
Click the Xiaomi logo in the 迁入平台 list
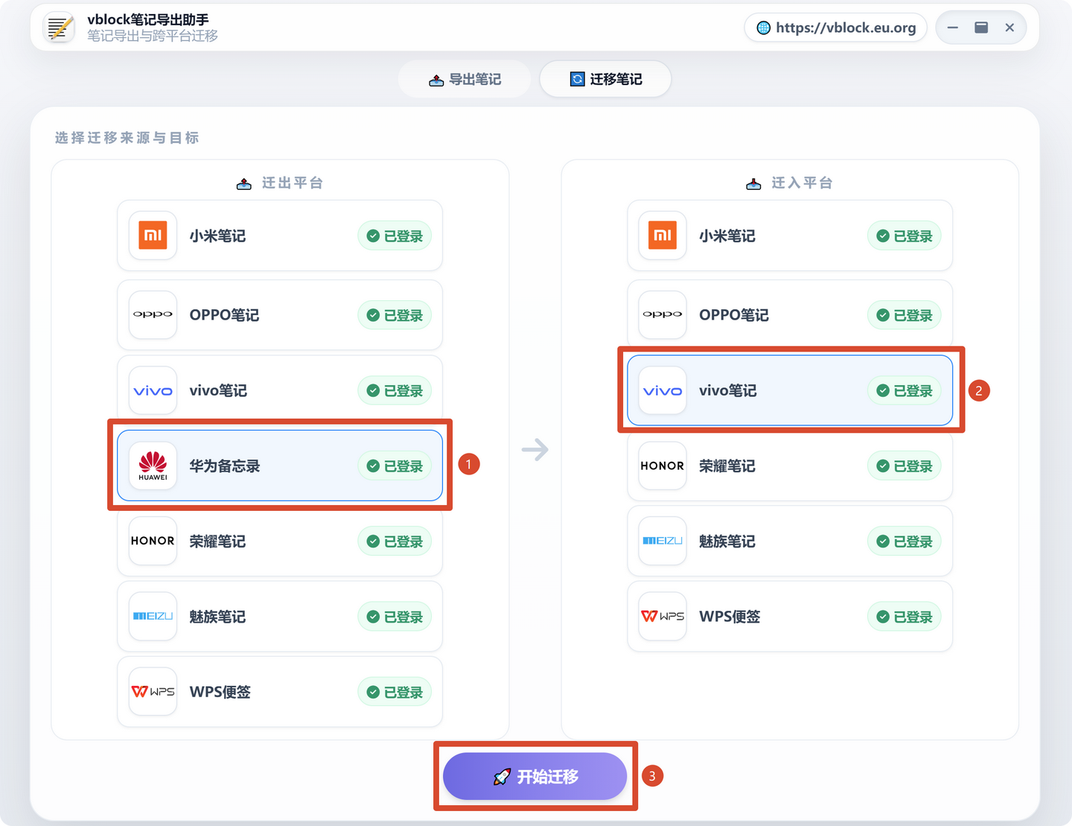pyautogui.click(x=663, y=235)
